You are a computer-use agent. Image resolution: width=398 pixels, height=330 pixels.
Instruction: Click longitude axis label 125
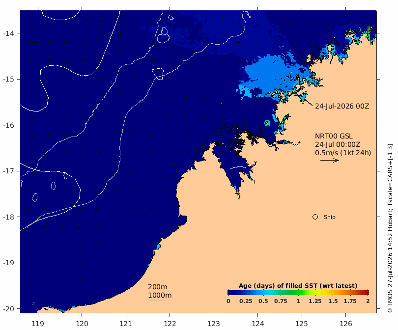302,324
